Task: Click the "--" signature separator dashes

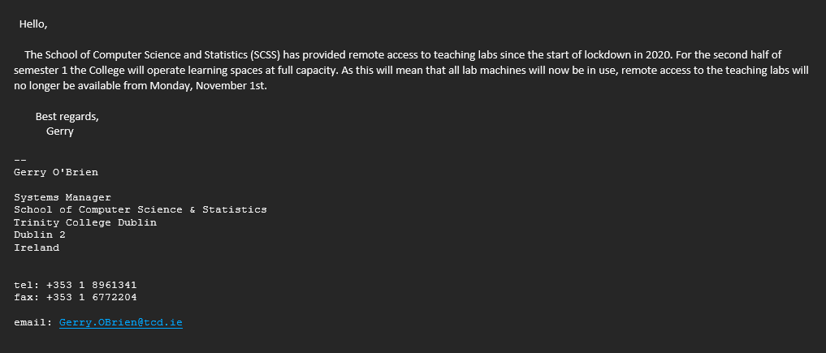Action: pyautogui.click(x=20, y=159)
